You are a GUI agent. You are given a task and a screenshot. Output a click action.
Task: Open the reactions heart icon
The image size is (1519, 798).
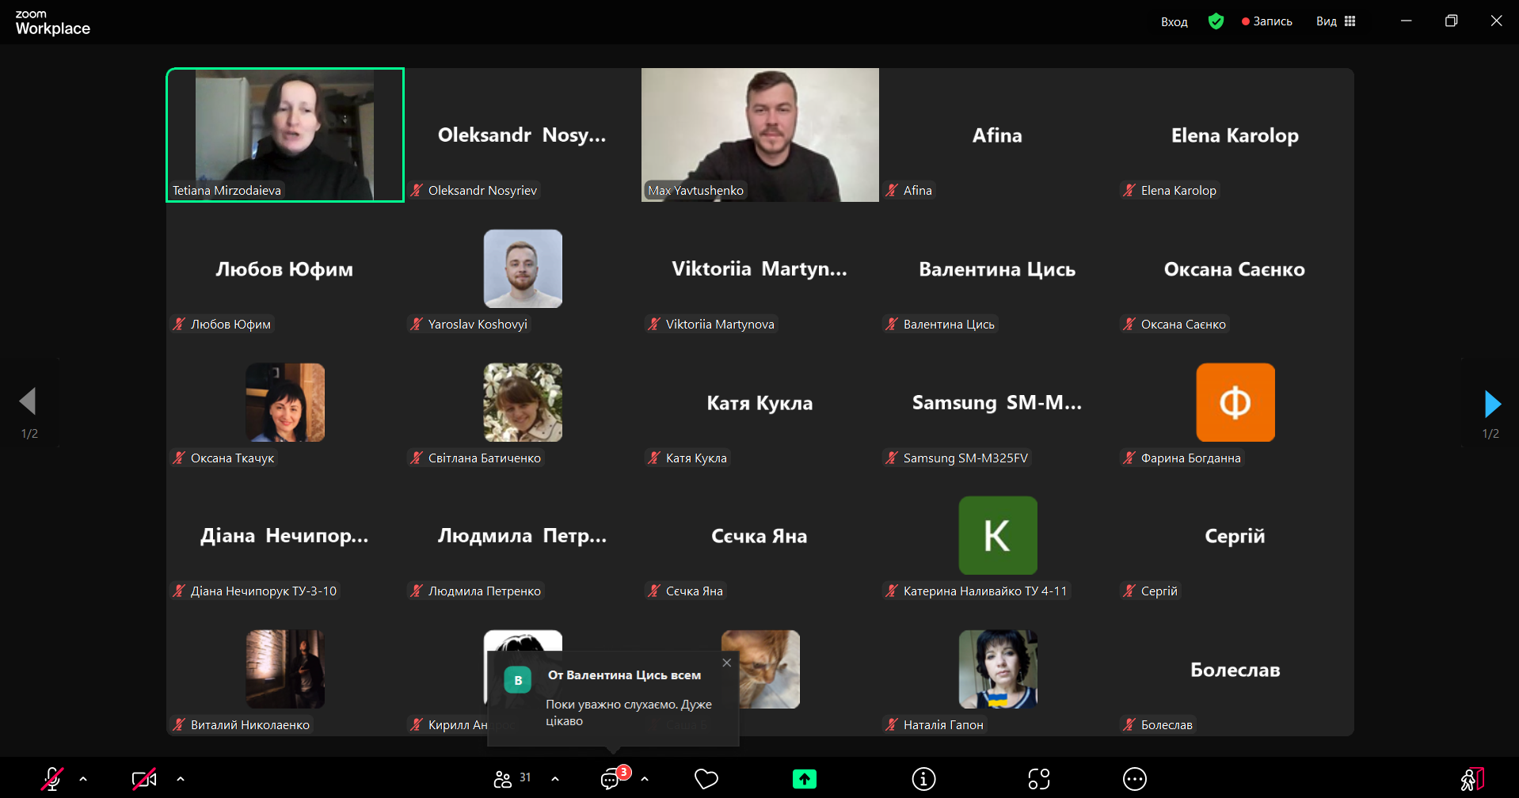(x=706, y=780)
